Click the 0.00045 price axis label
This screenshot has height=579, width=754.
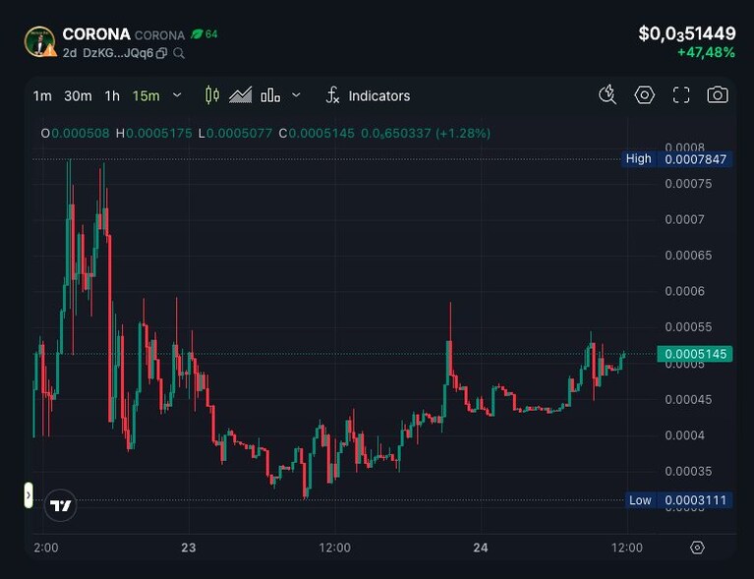coord(688,399)
